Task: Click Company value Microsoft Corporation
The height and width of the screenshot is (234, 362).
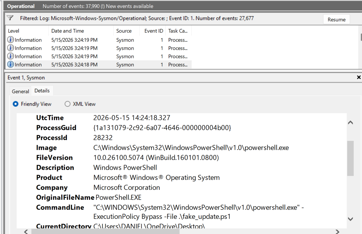Action: pyautogui.click(x=127, y=188)
